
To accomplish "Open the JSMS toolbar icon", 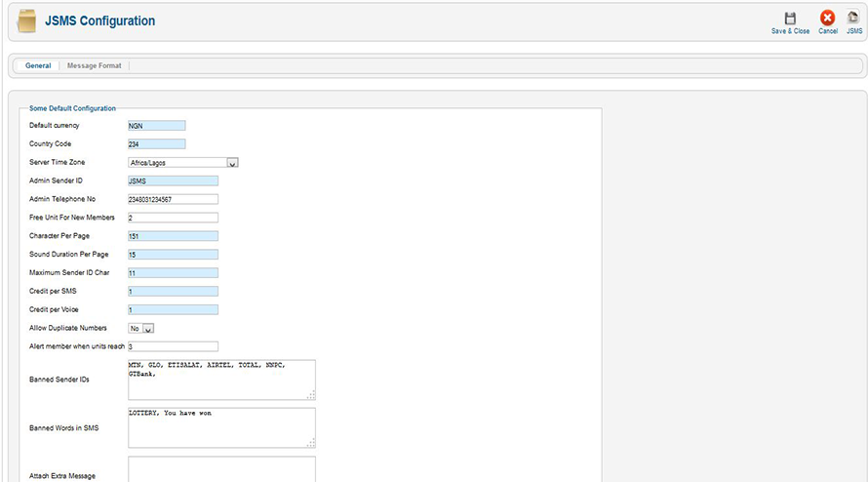I will [x=853, y=19].
